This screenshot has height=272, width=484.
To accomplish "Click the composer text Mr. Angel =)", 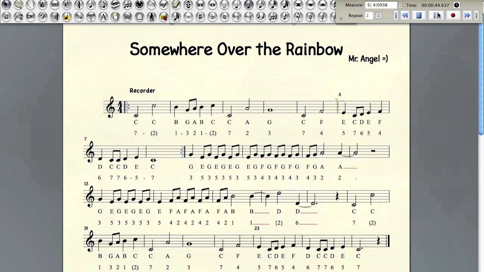I will click(368, 59).
